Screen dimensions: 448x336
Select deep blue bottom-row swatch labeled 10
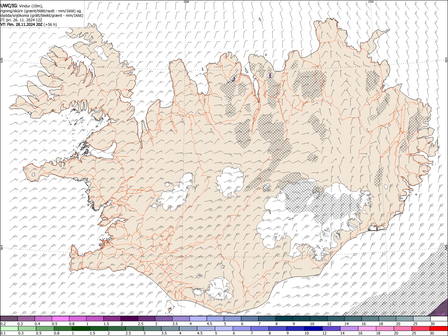pos(313,328)
